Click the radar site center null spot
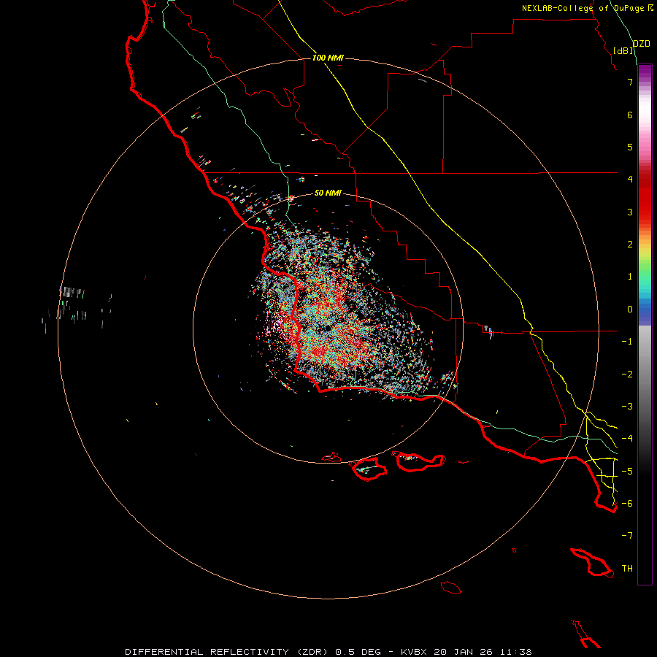 click(x=328, y=328)
